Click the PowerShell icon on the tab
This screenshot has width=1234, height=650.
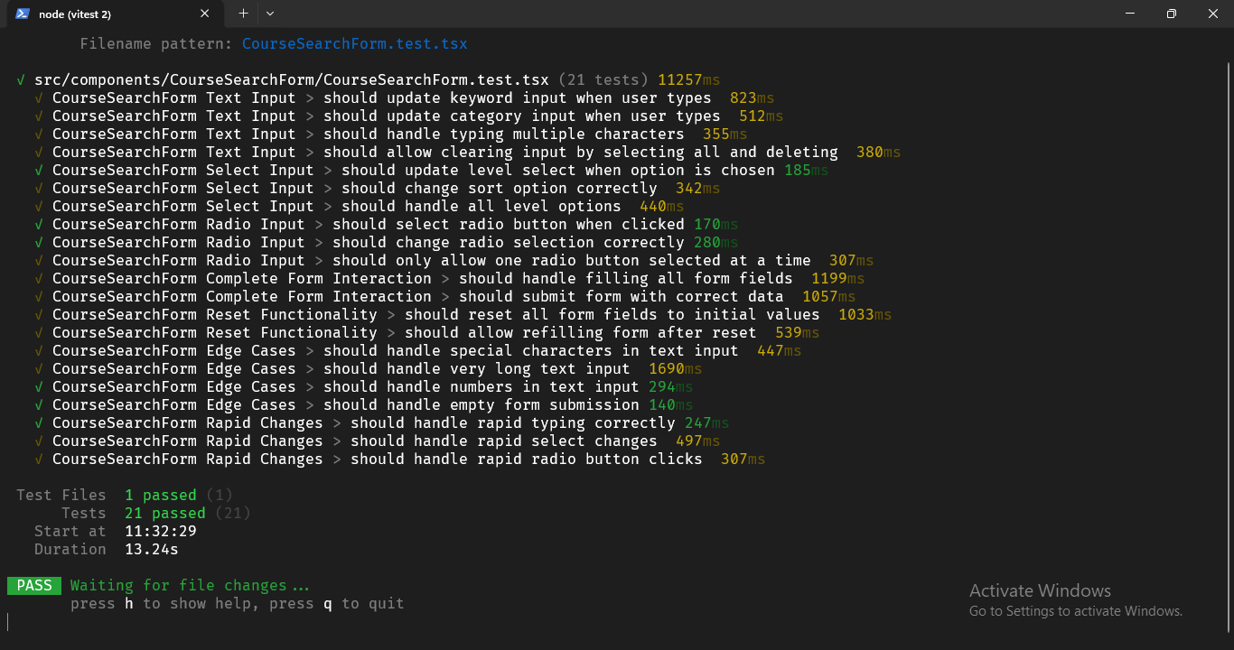click(x=23, y=14)
